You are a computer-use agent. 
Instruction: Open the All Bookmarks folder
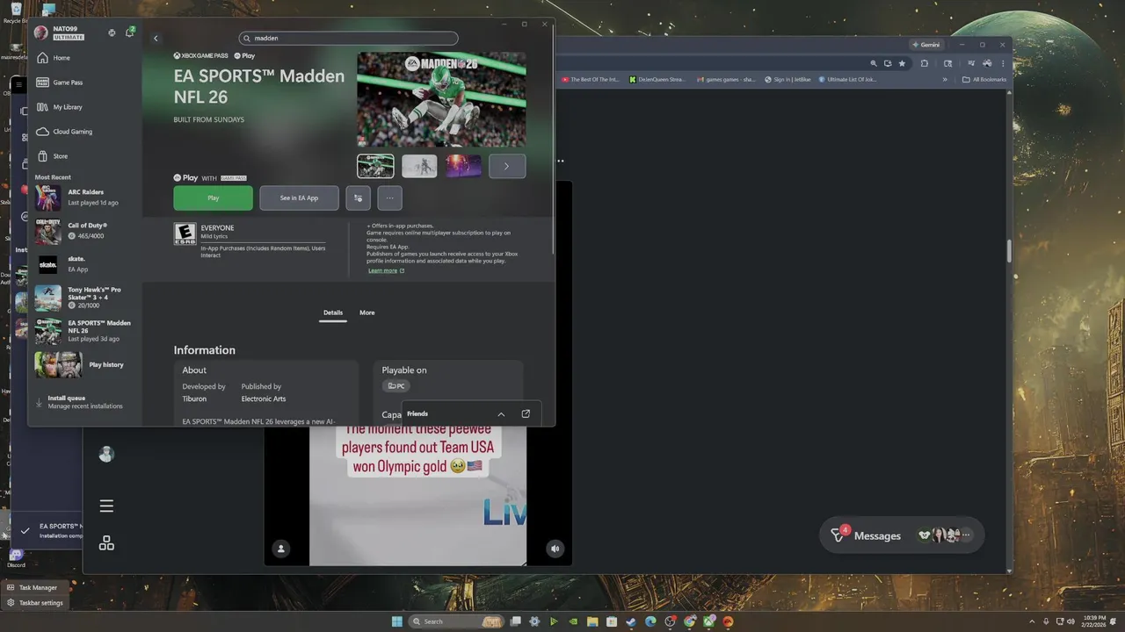984,80
